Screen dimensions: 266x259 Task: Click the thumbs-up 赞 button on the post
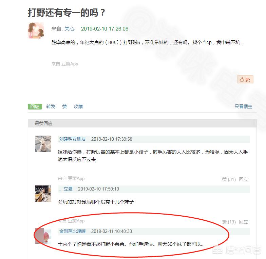pyautogui.click(x=245, y=79)
